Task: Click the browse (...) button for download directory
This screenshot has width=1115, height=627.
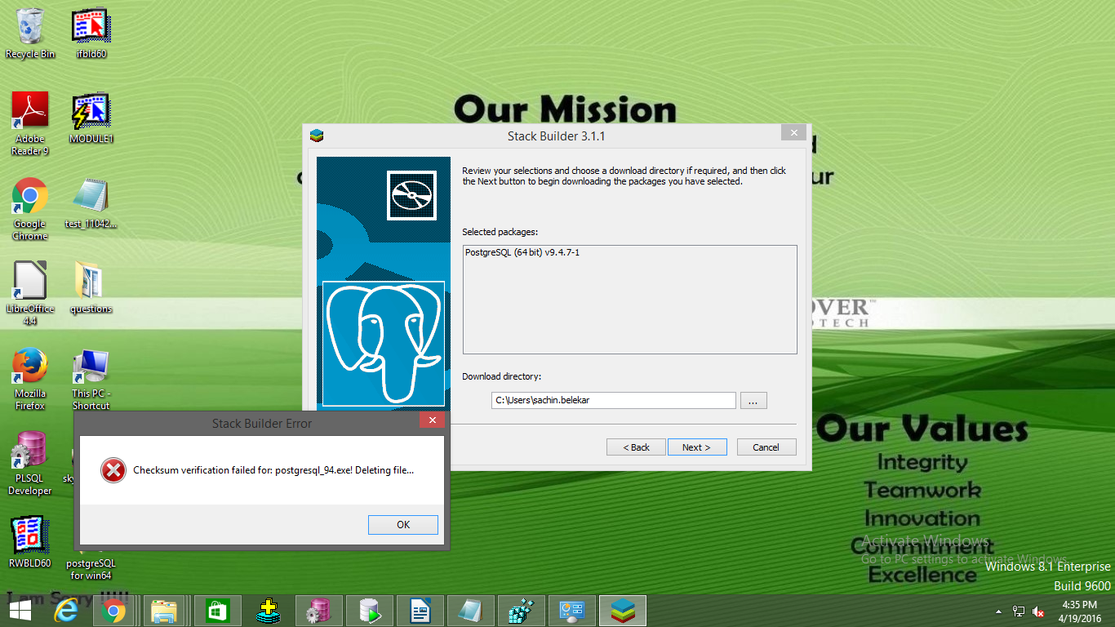Action: pos(753,401)
